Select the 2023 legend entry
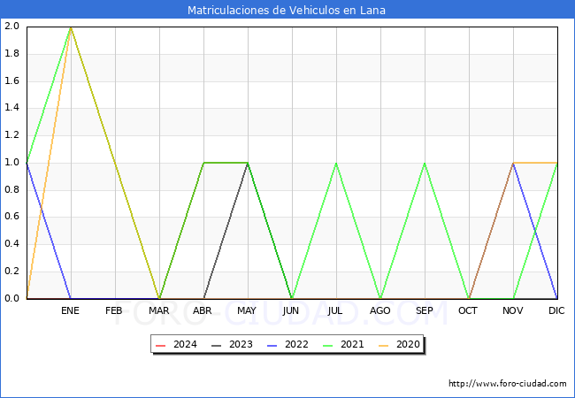This screenshot has width=575, height=398. pos(232,345)
